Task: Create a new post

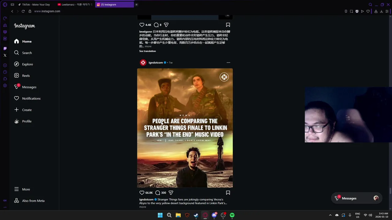Action: click(x=23, y=110)
